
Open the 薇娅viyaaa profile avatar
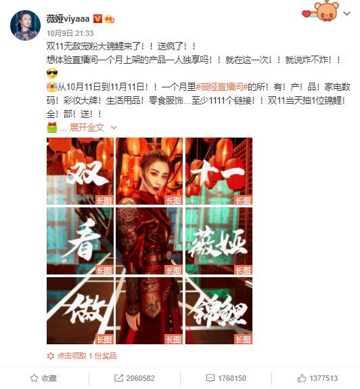(x=25, y=25)
